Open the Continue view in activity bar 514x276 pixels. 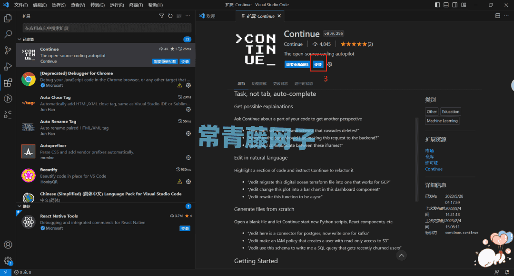[8, 114]
